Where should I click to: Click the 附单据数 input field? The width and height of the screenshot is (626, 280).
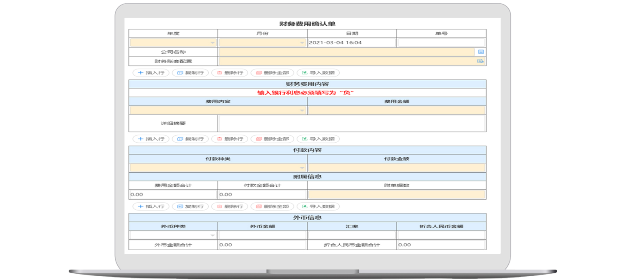396,194
